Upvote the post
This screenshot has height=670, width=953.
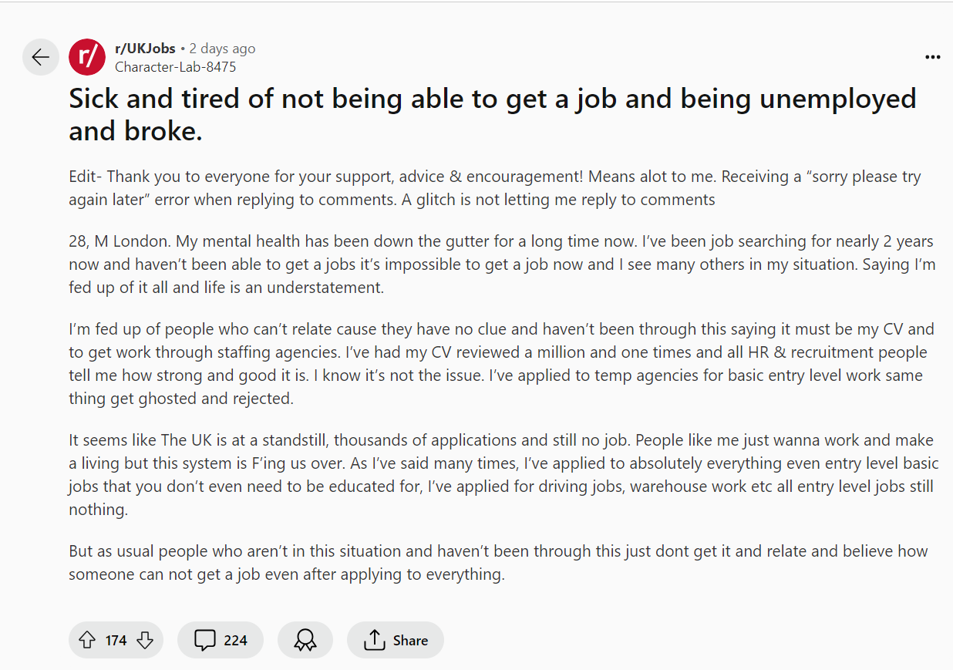87,640
